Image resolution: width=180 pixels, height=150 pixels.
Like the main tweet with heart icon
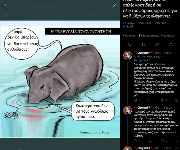(x=157, y=44)
